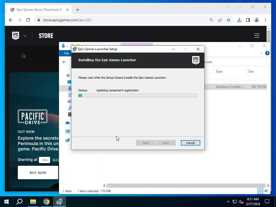Click the installation progress bar

(x=137, y=96)
